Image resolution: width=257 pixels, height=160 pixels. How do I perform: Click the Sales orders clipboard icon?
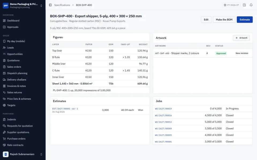click(x=4, y=67)
